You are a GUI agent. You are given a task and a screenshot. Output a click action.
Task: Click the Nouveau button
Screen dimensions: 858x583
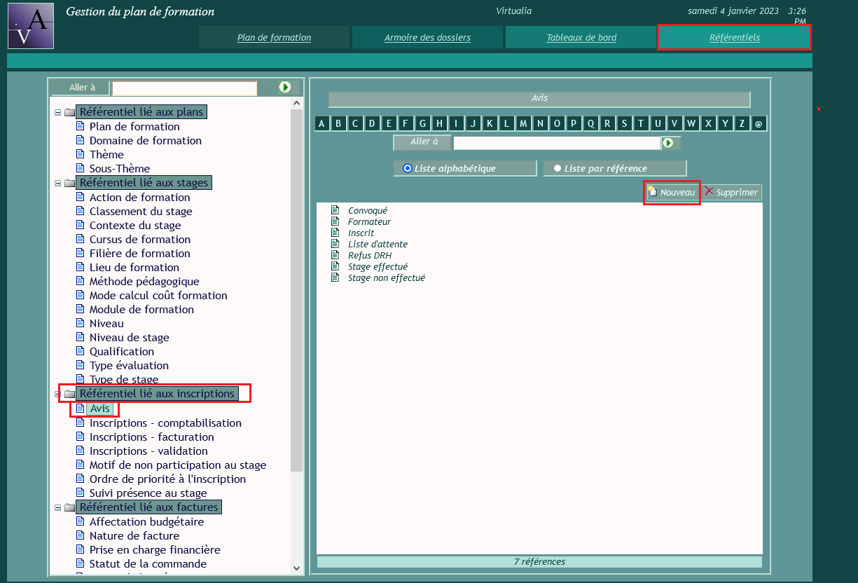point(672,192)
